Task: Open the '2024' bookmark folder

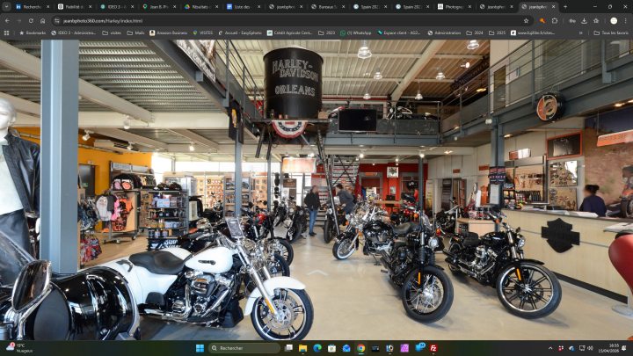Action: (x=475, y=33)
